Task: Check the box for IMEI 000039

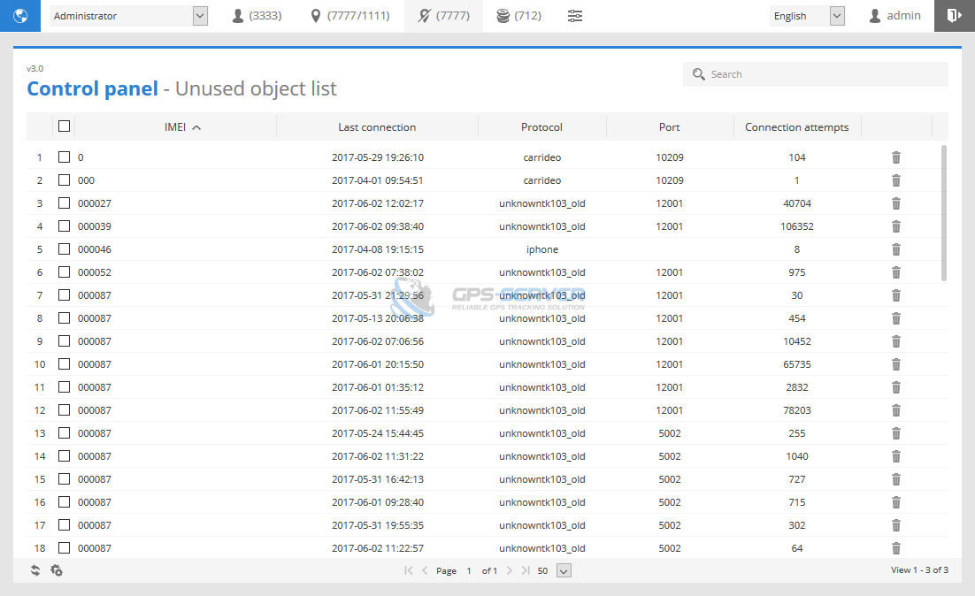Action: coord(64,226)
